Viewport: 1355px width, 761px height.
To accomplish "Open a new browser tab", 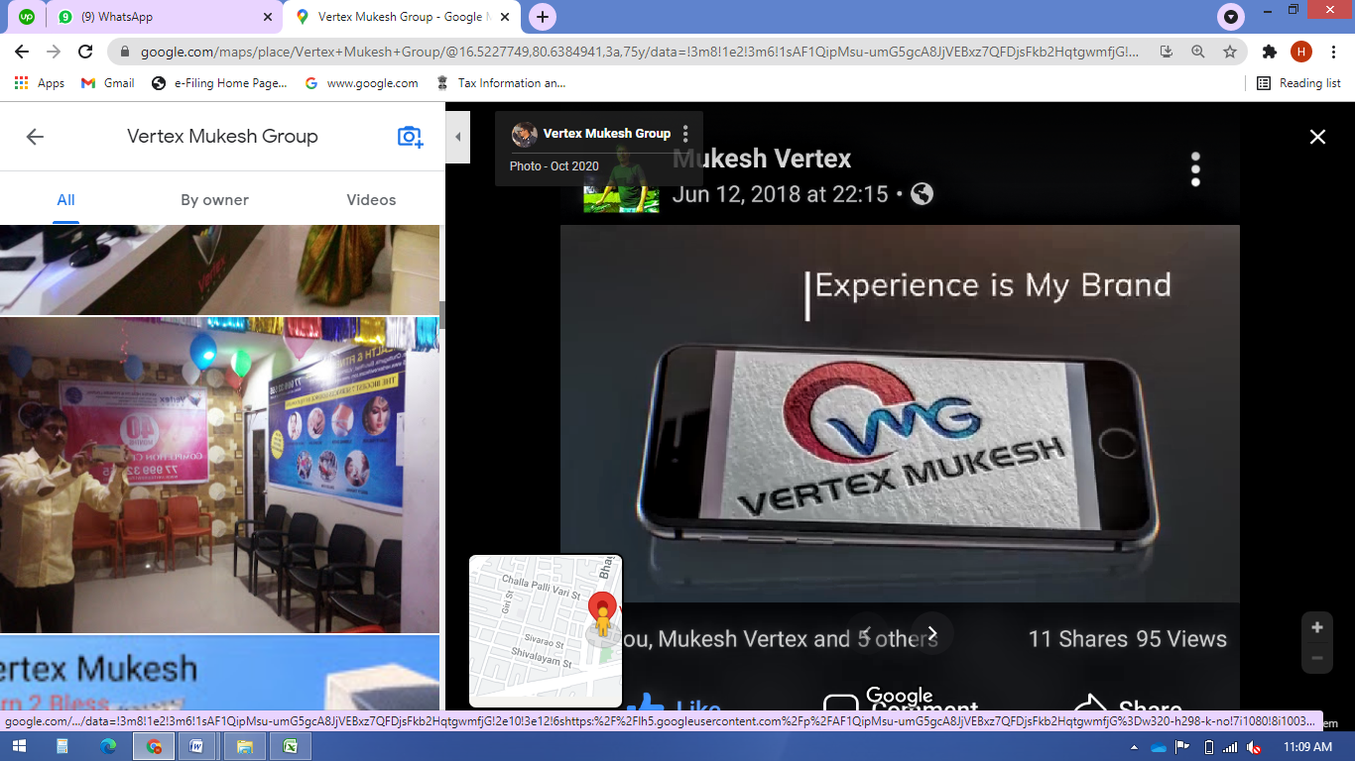I will click(542, 17).
